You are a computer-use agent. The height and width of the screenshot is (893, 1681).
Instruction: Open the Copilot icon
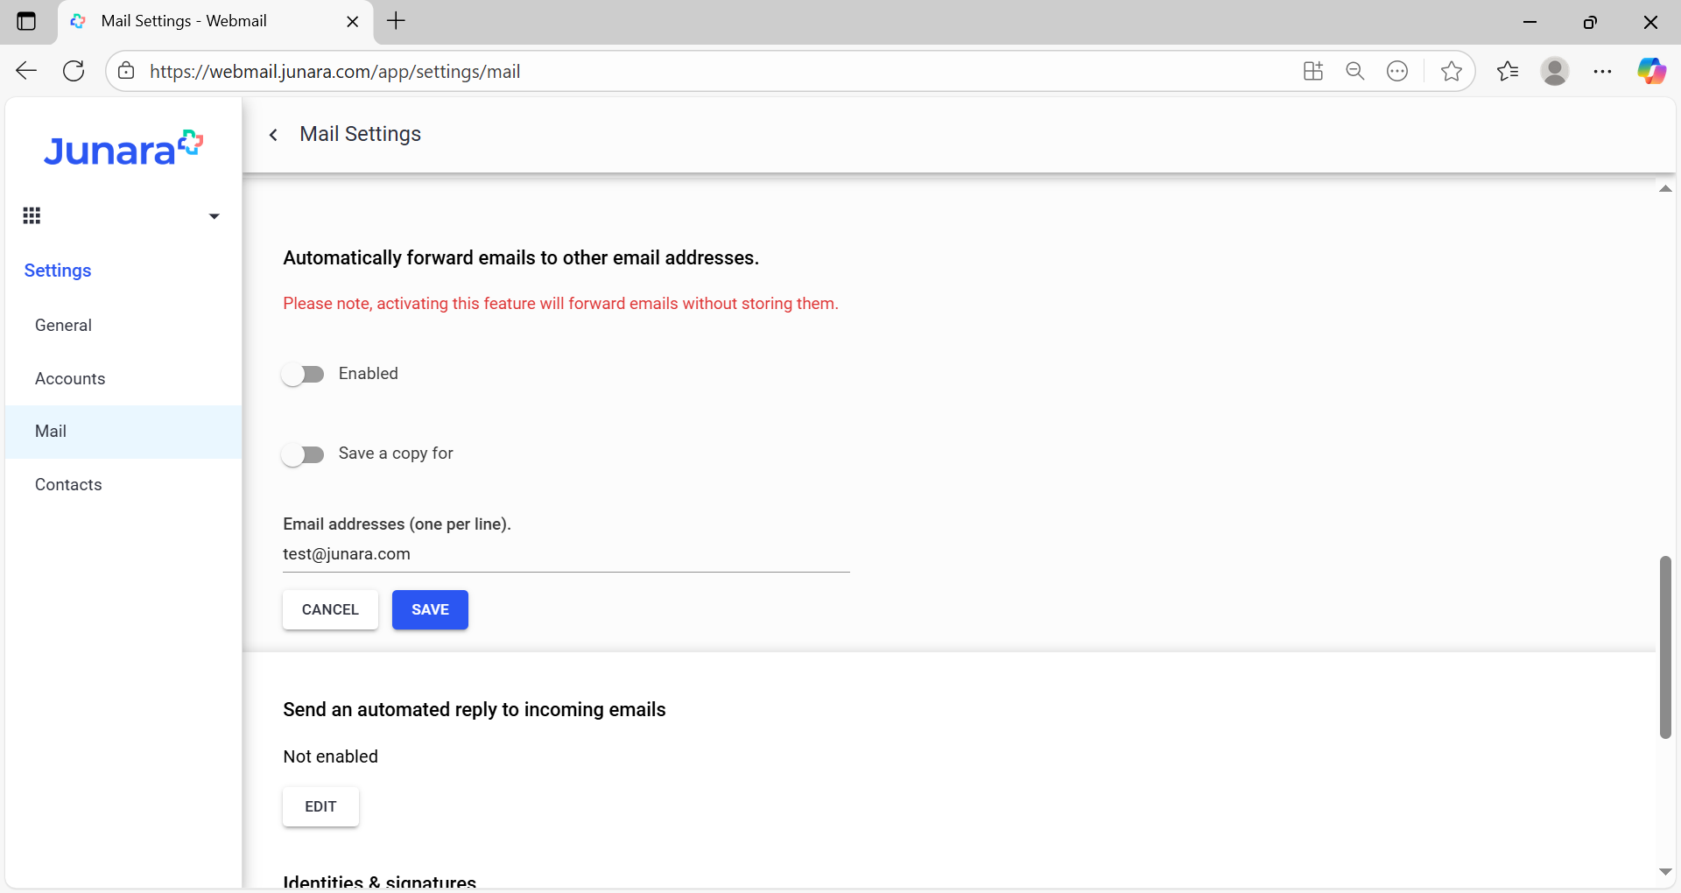click(x=1652, y=71)
